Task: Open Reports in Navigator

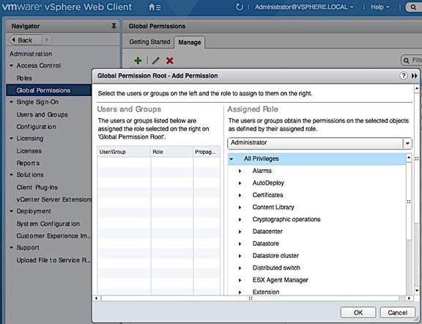Action: point(28,163)
